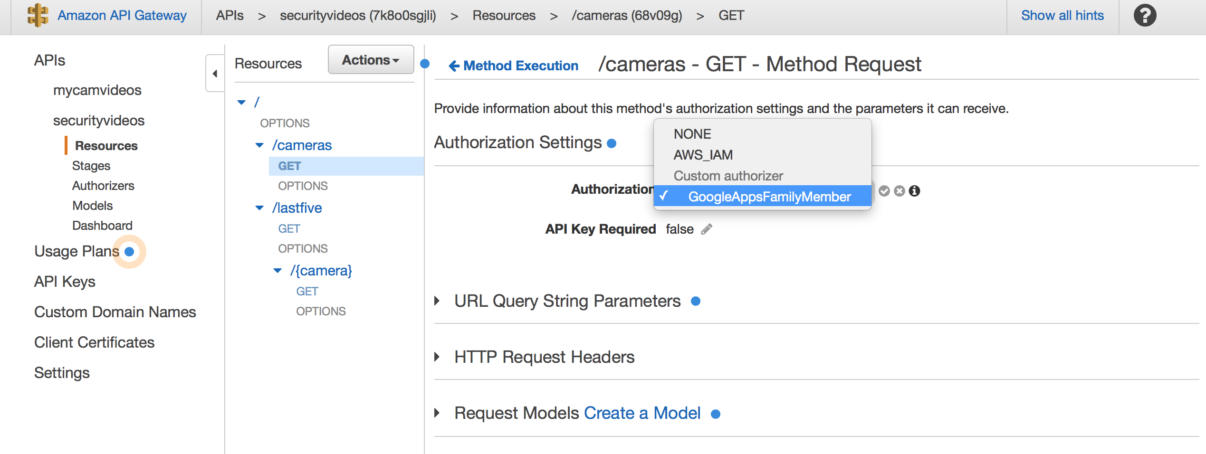Viewport: 1206px width, 454px height.
Task: Go back to Method Execution
Action: [x=513, y=66]
